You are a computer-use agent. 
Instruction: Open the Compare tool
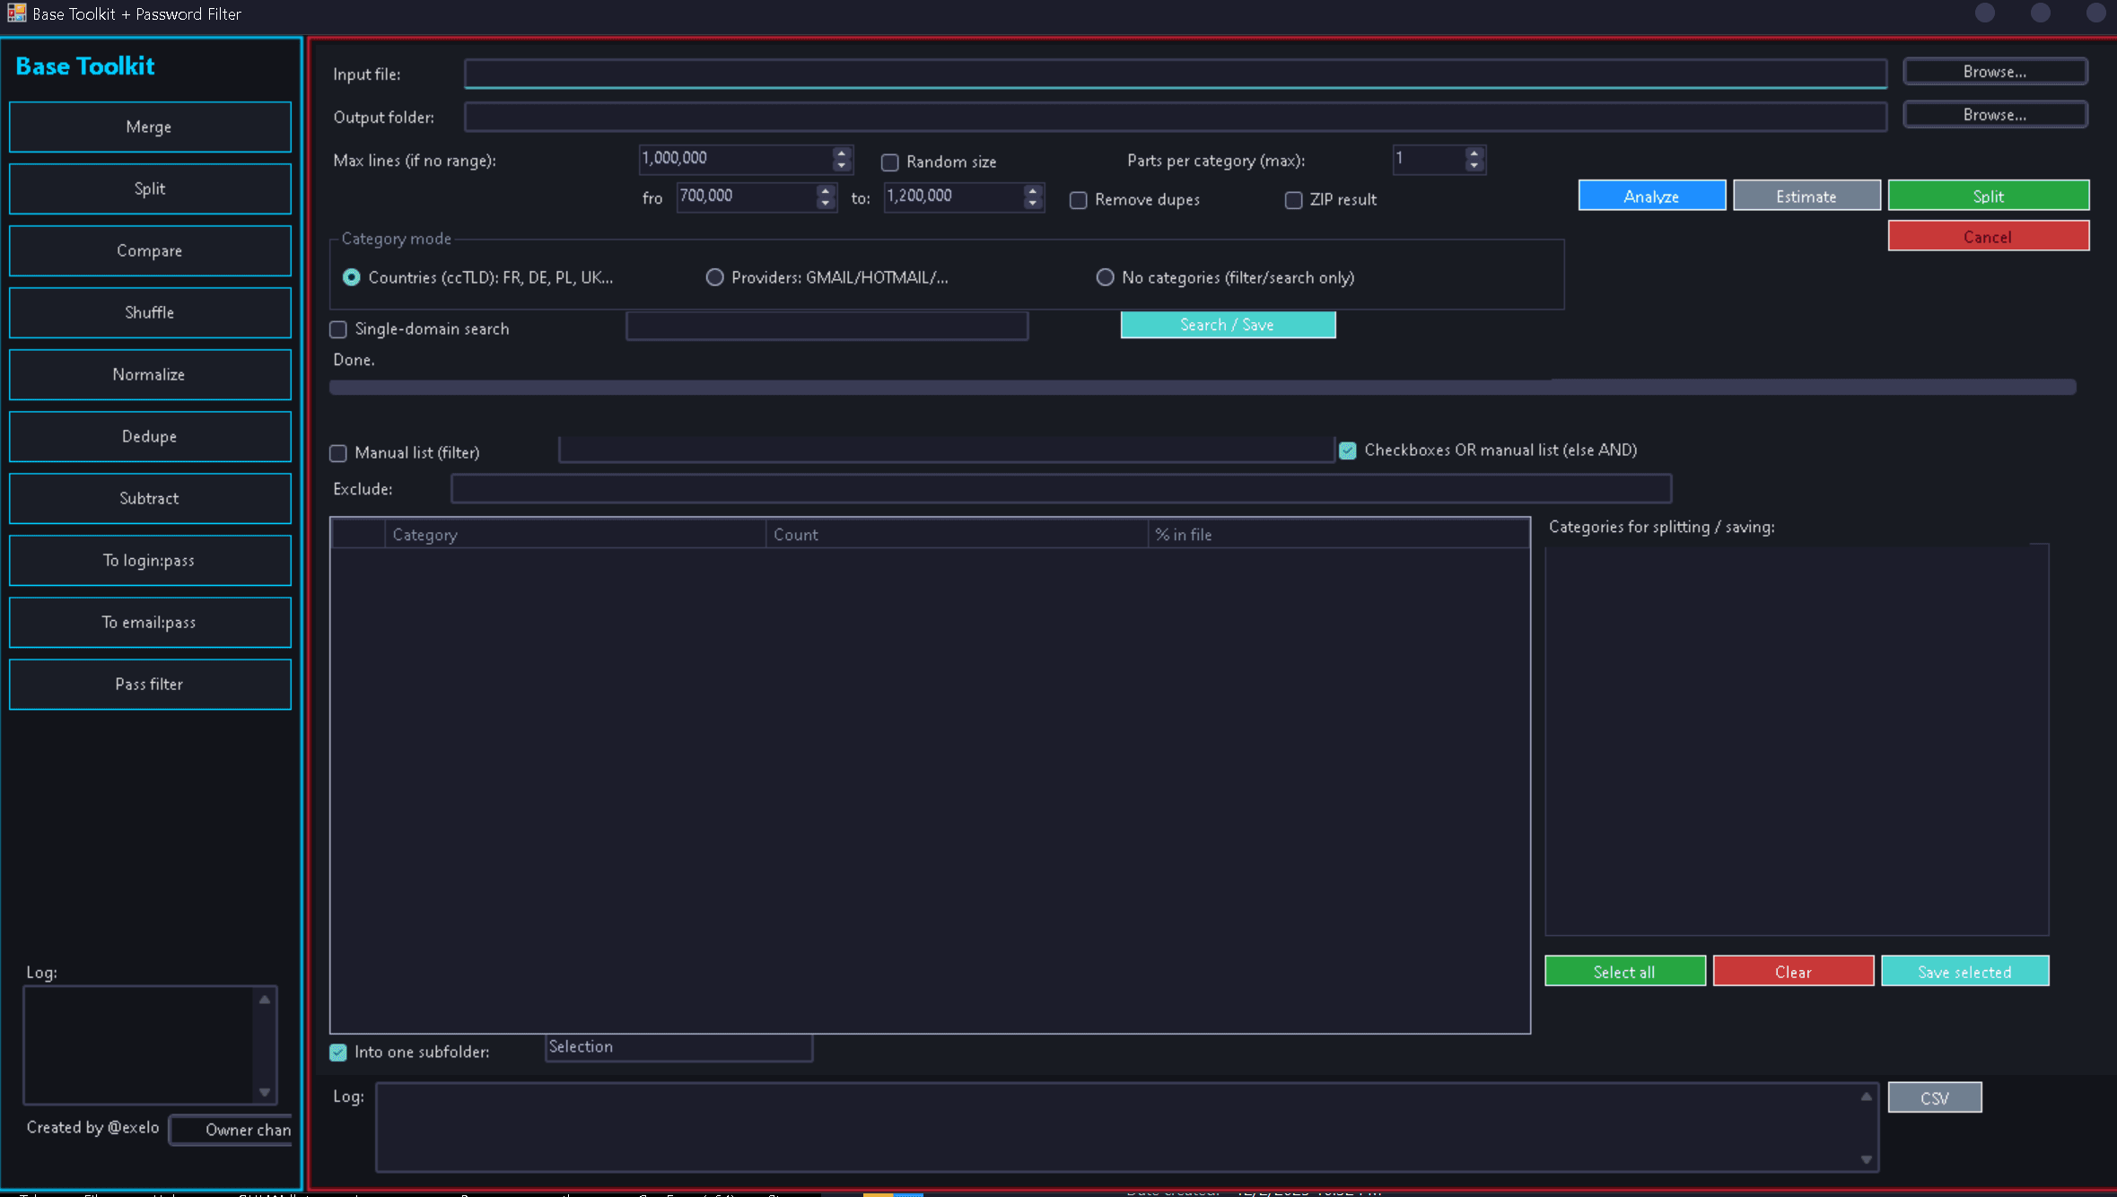149,250
